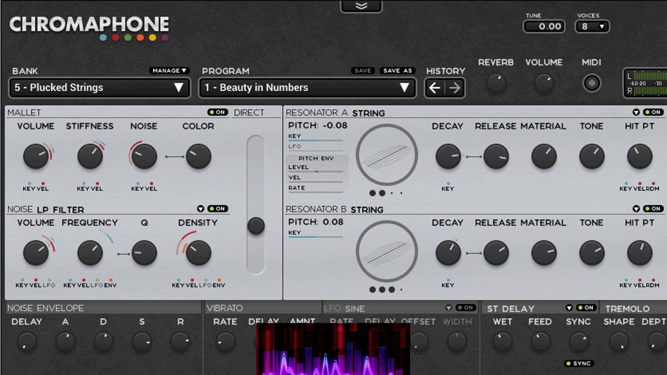
Task: Click the Mallet Noise knob
Action: pyautogui.click(x=144, y=156)
